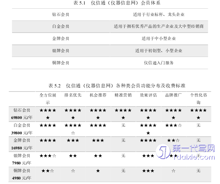Screen dimensions: 220x184
Task: Click 品牌推广 star rating in 16980 元/年 row
Action: 173,140
